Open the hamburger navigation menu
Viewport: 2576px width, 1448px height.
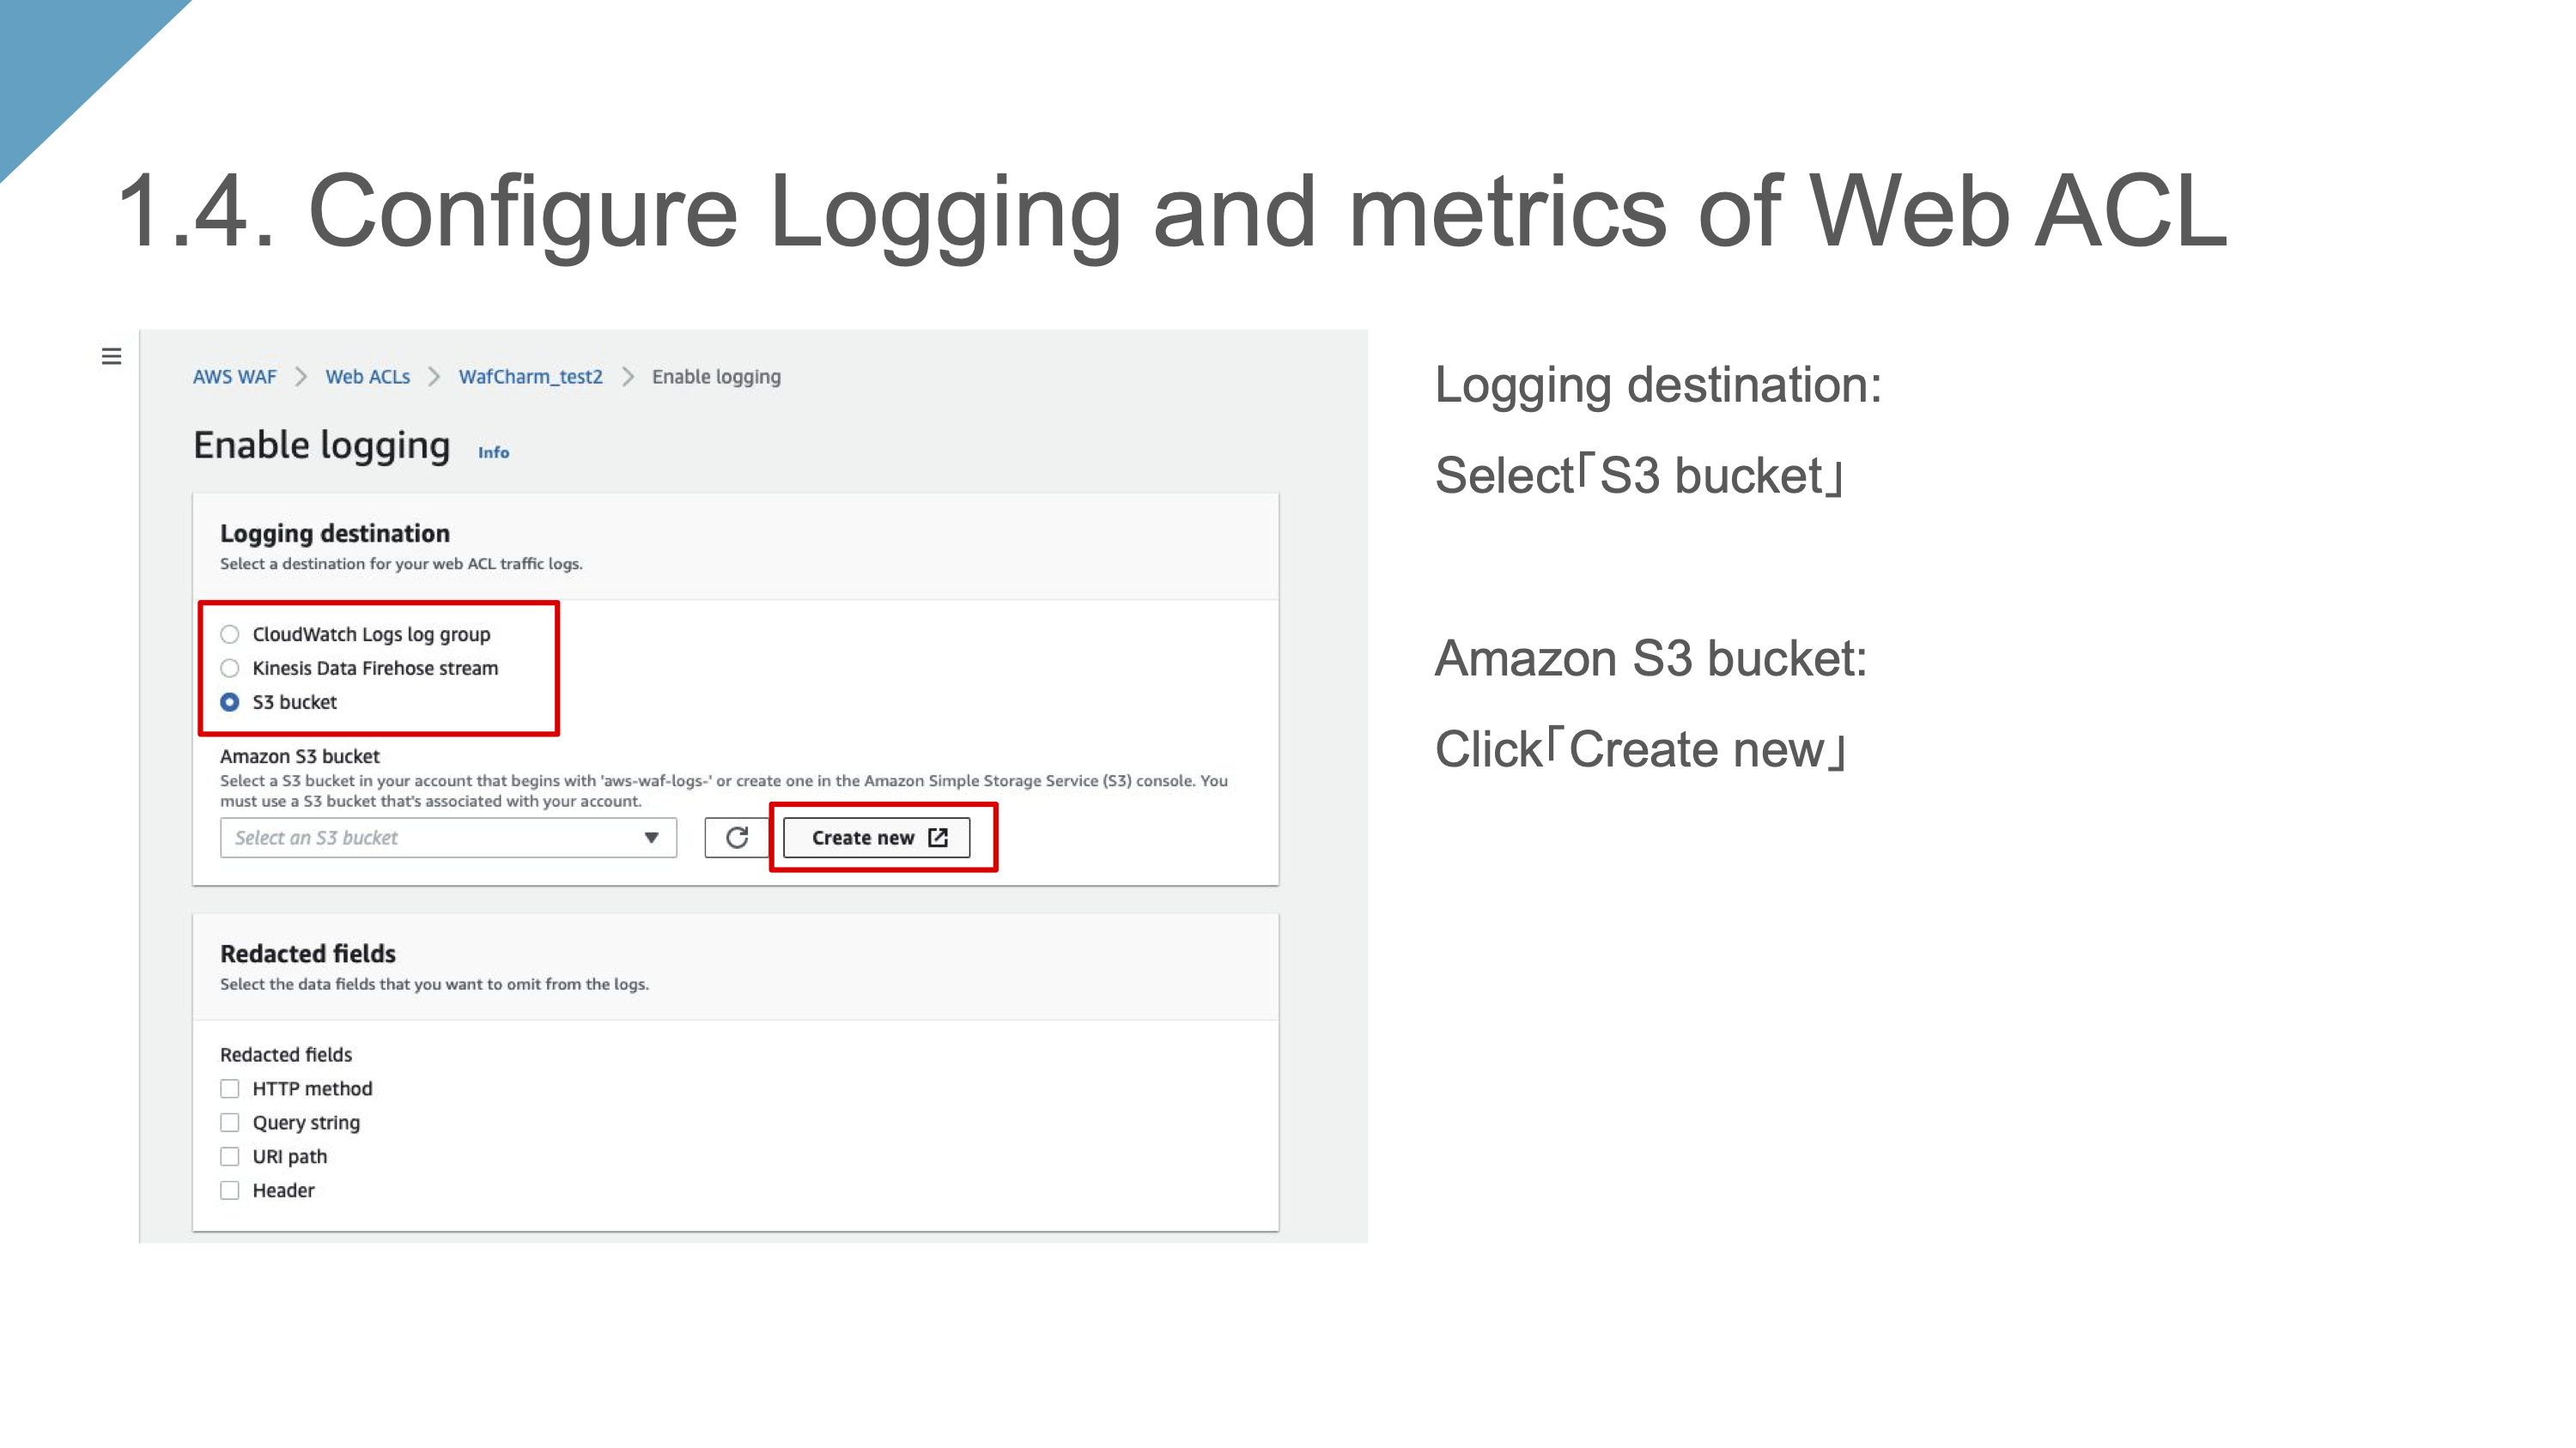coord(111,357)
